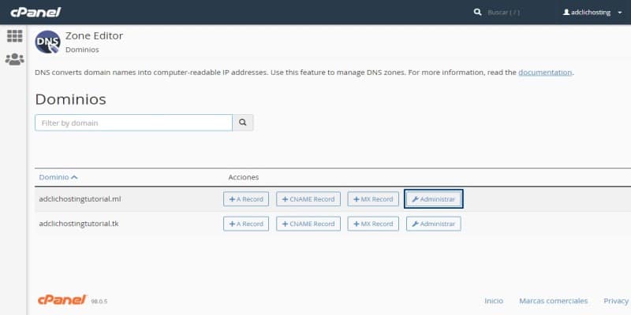This screenshot has height=315, width=631.
Task: Open the Marcas comerciales footer link
Action: (554, 301)
